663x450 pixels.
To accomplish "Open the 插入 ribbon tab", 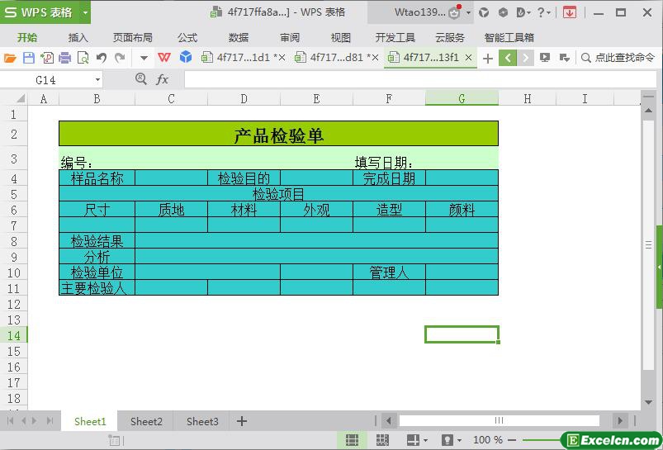I will coord(78,38).
